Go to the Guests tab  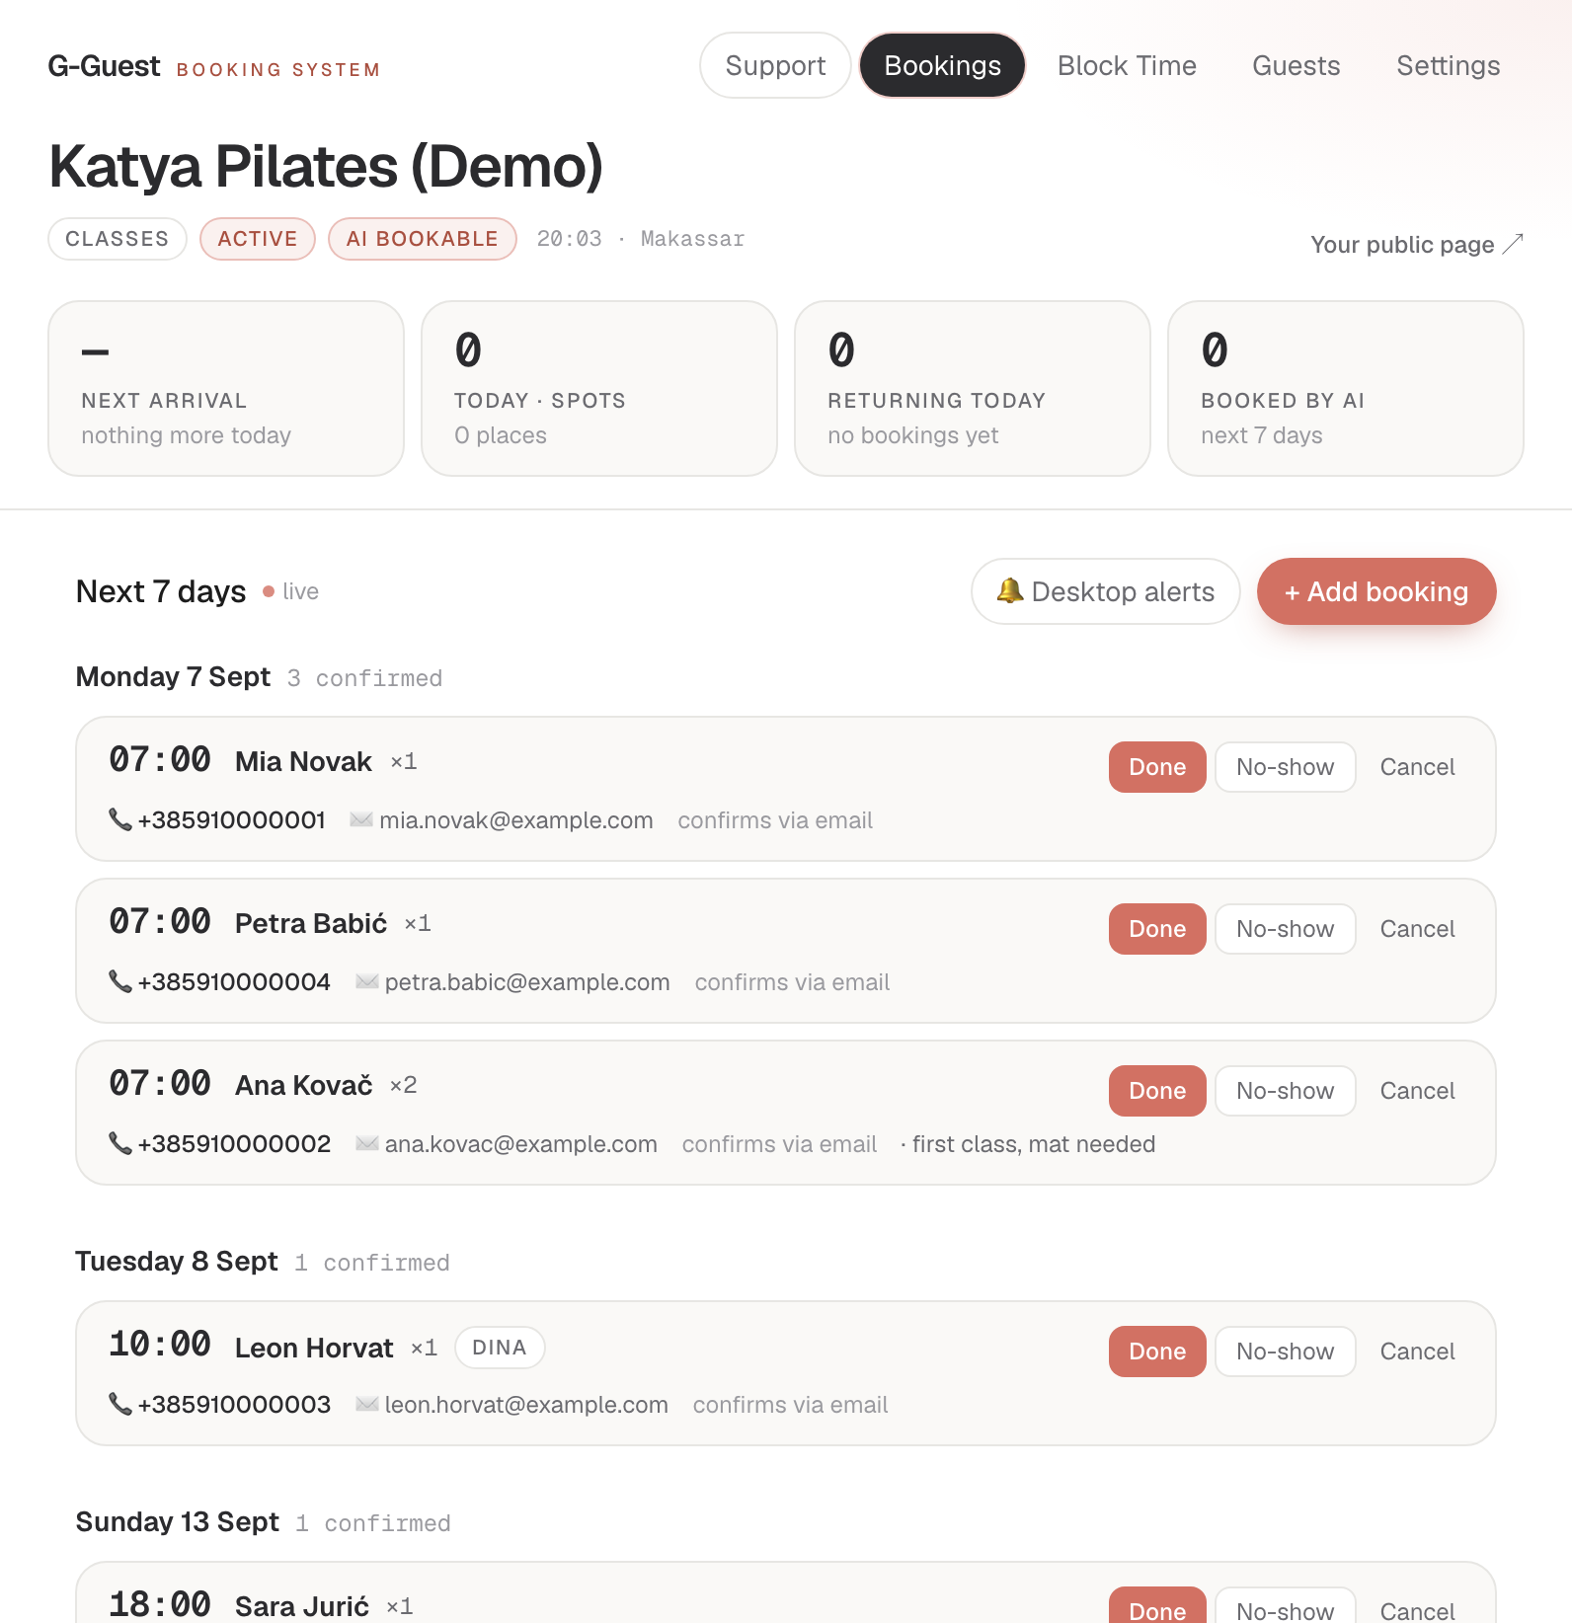point(1296,65)
